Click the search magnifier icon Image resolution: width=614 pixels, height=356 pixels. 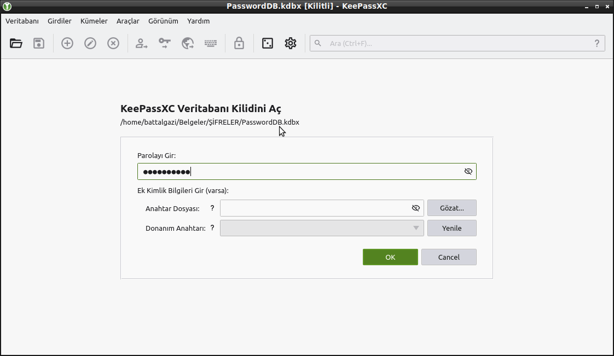click(318, 43)
